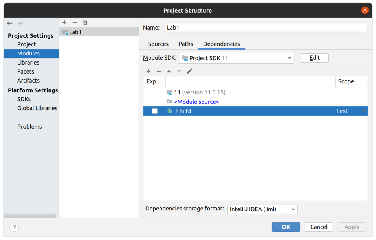Click the remove dependency minus icon

159,71
